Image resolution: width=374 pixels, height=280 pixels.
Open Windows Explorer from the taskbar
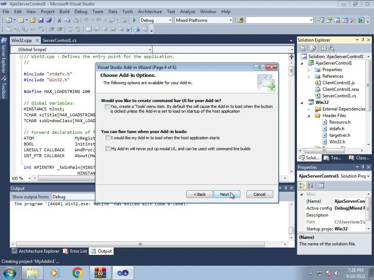tap(33, 273)
